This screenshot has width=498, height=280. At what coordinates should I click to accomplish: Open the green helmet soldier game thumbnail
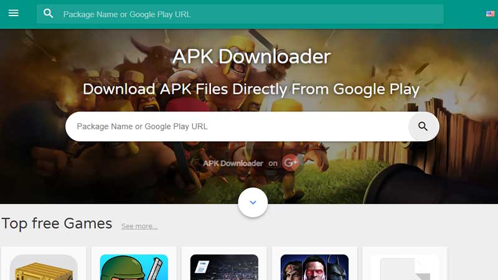point(134,267)
